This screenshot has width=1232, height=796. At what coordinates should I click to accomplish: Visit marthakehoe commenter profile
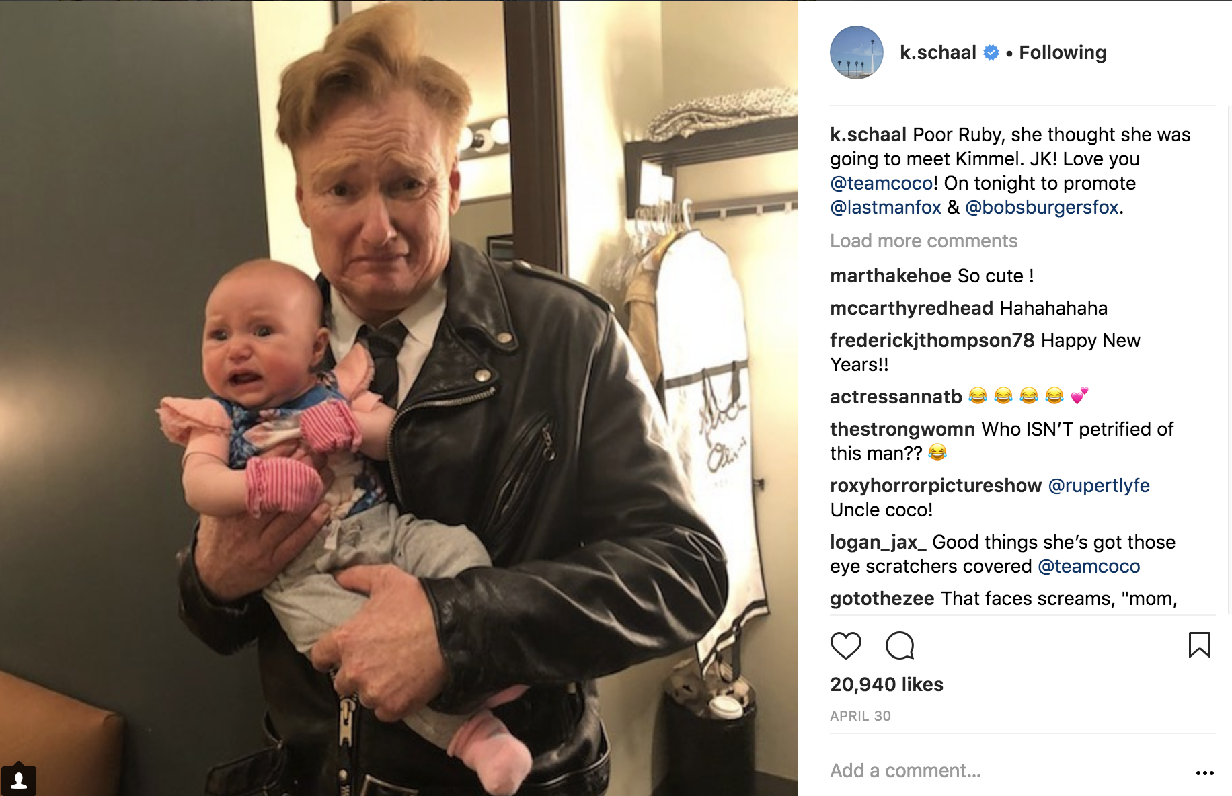click(890, 276)
